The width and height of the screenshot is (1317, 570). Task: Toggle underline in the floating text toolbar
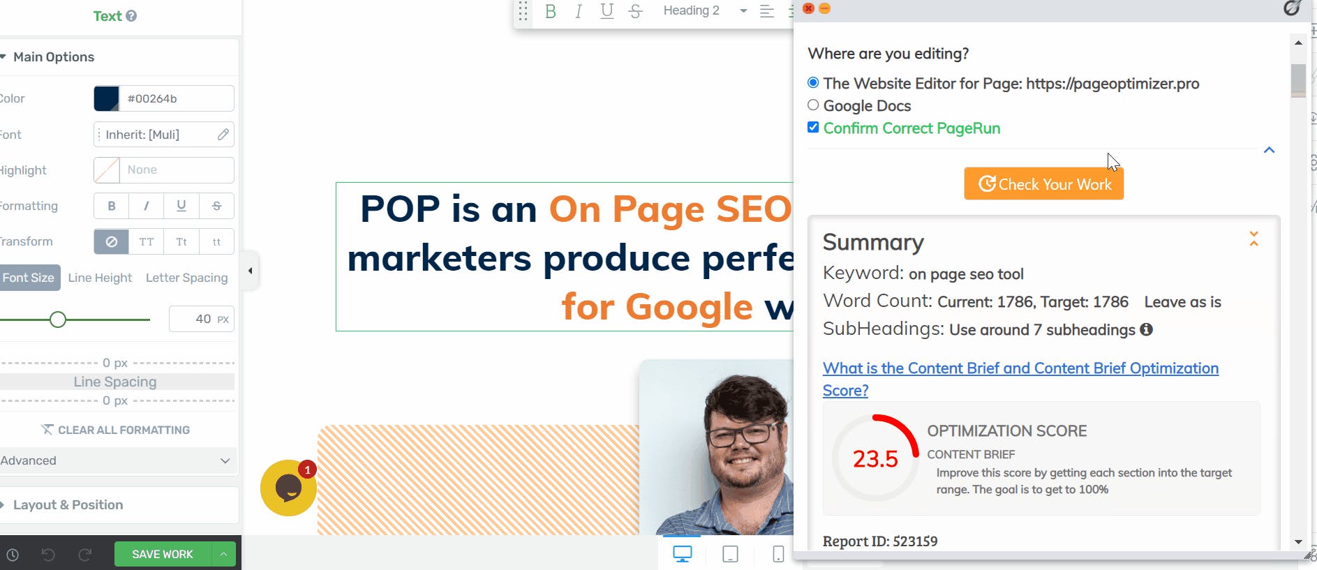click(x=607, y=11)
